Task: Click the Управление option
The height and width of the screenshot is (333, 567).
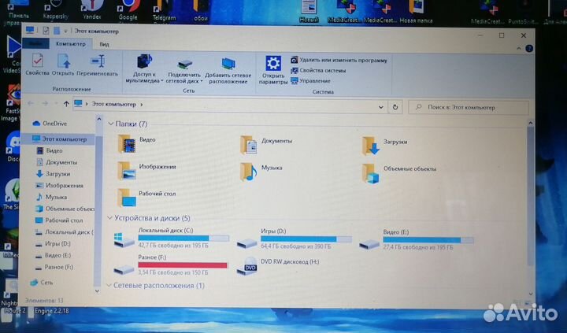Action: pos(310,81)
